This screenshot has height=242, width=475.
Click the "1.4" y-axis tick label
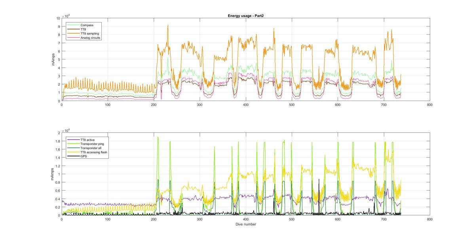[58, 158]
